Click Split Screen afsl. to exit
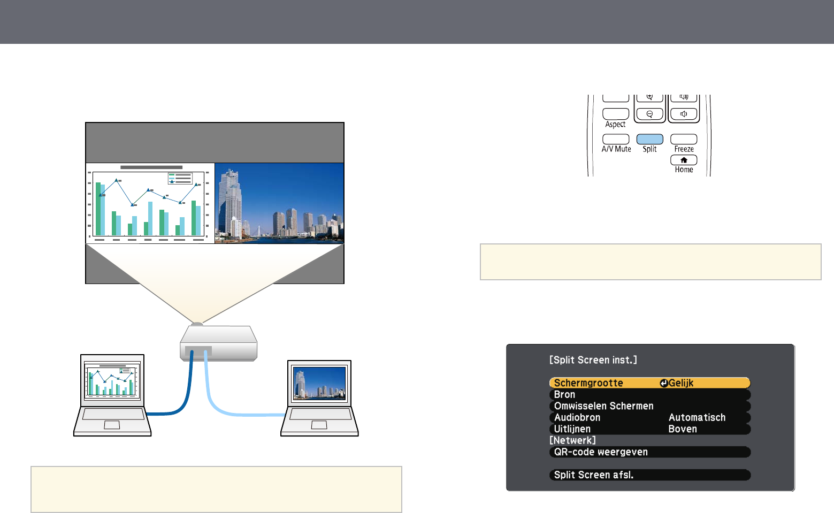This screenshot has width=834, height=513. (649, 475)
